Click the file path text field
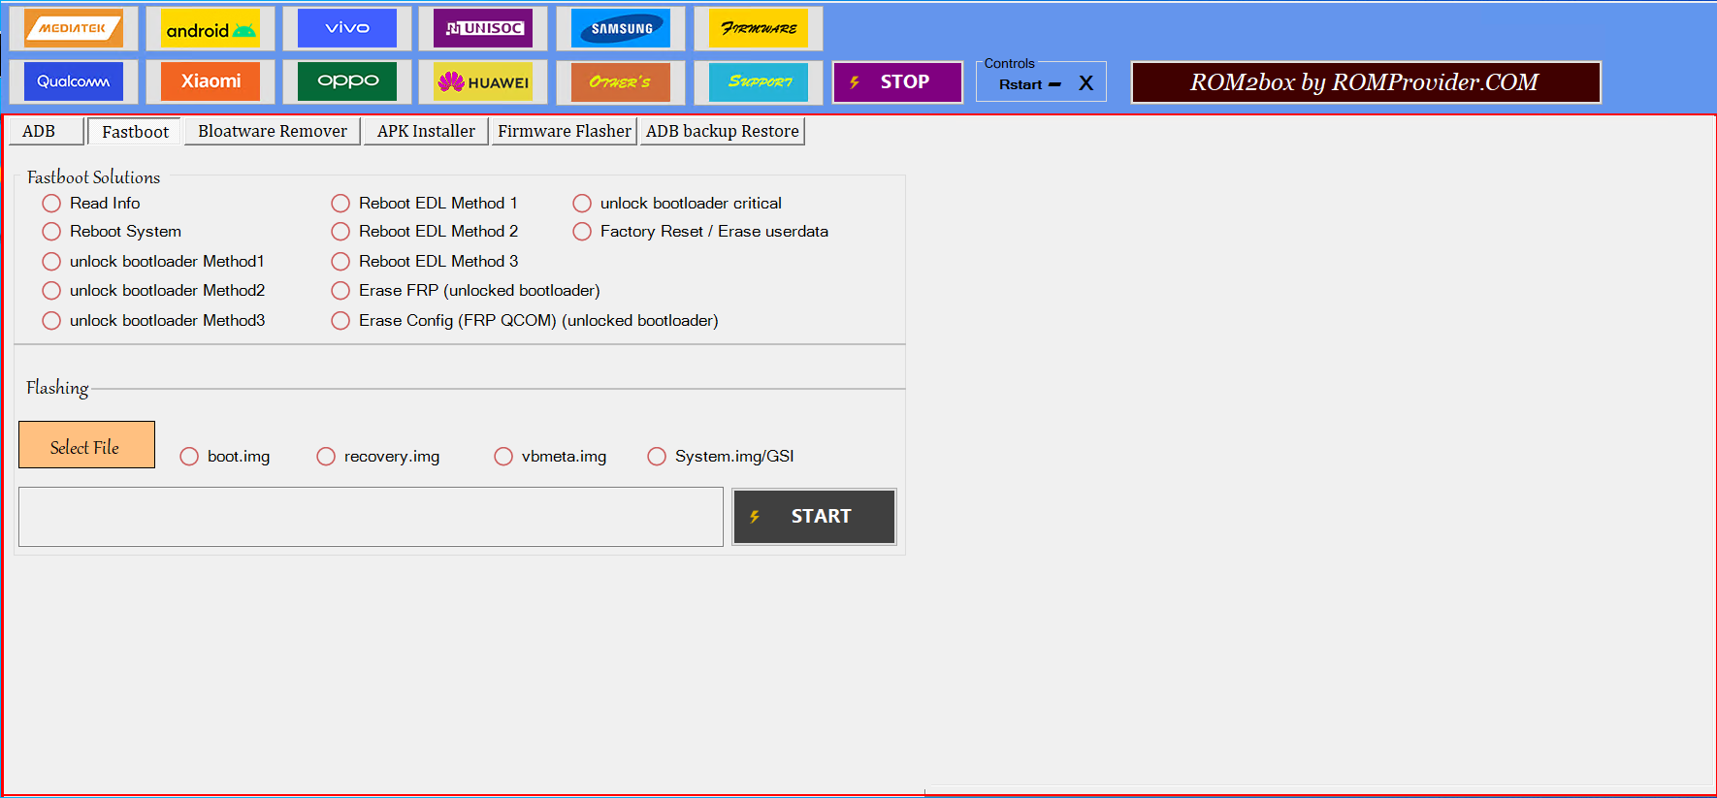This screenshot has width=1717, height=798. [x=371, y=517]
